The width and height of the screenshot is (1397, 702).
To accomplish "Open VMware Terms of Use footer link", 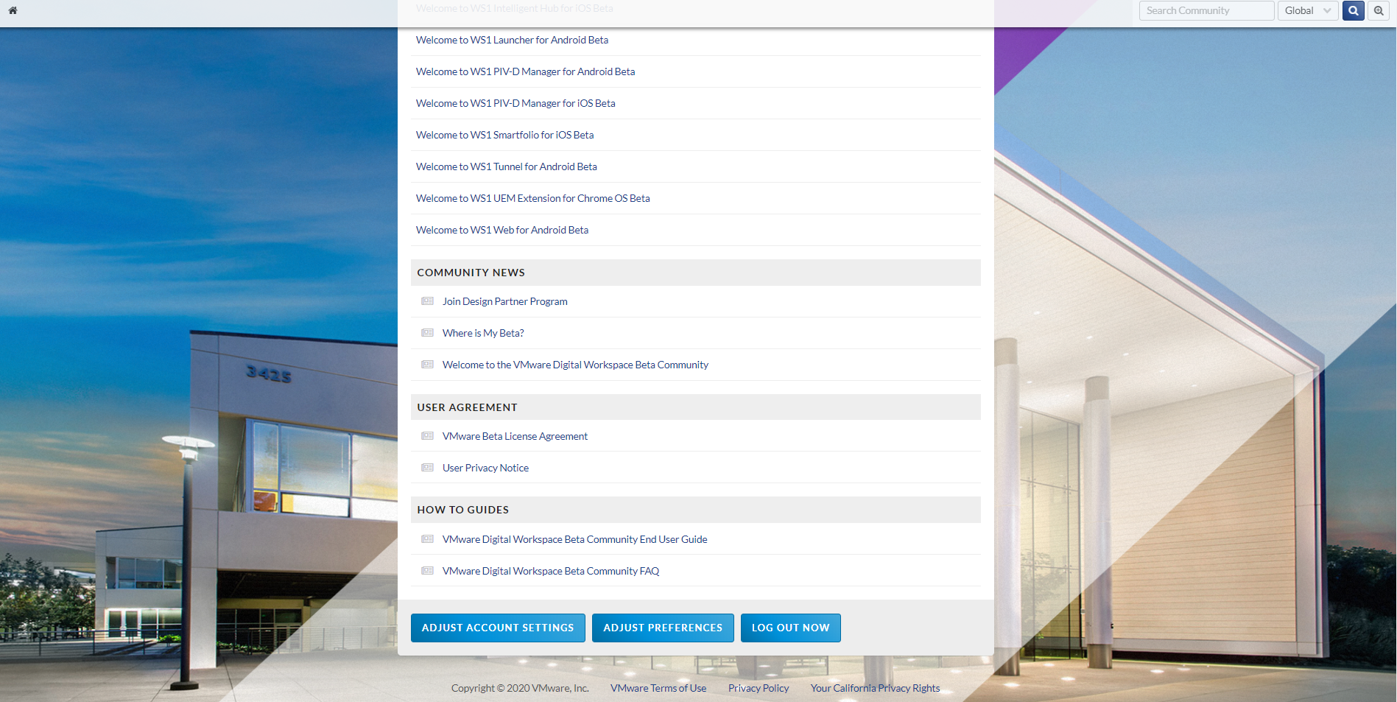I will [x=658, y=688].
